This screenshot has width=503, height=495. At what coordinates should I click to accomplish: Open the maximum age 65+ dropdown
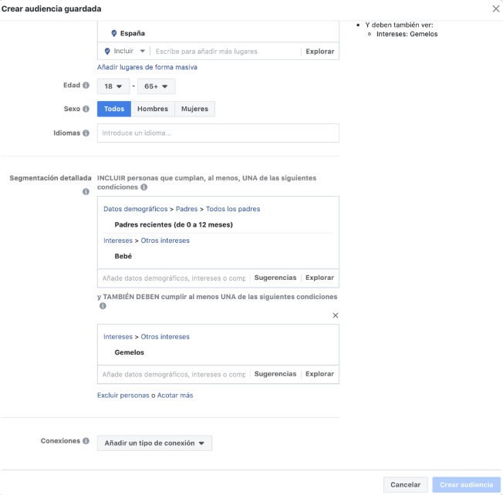(156, 86)
